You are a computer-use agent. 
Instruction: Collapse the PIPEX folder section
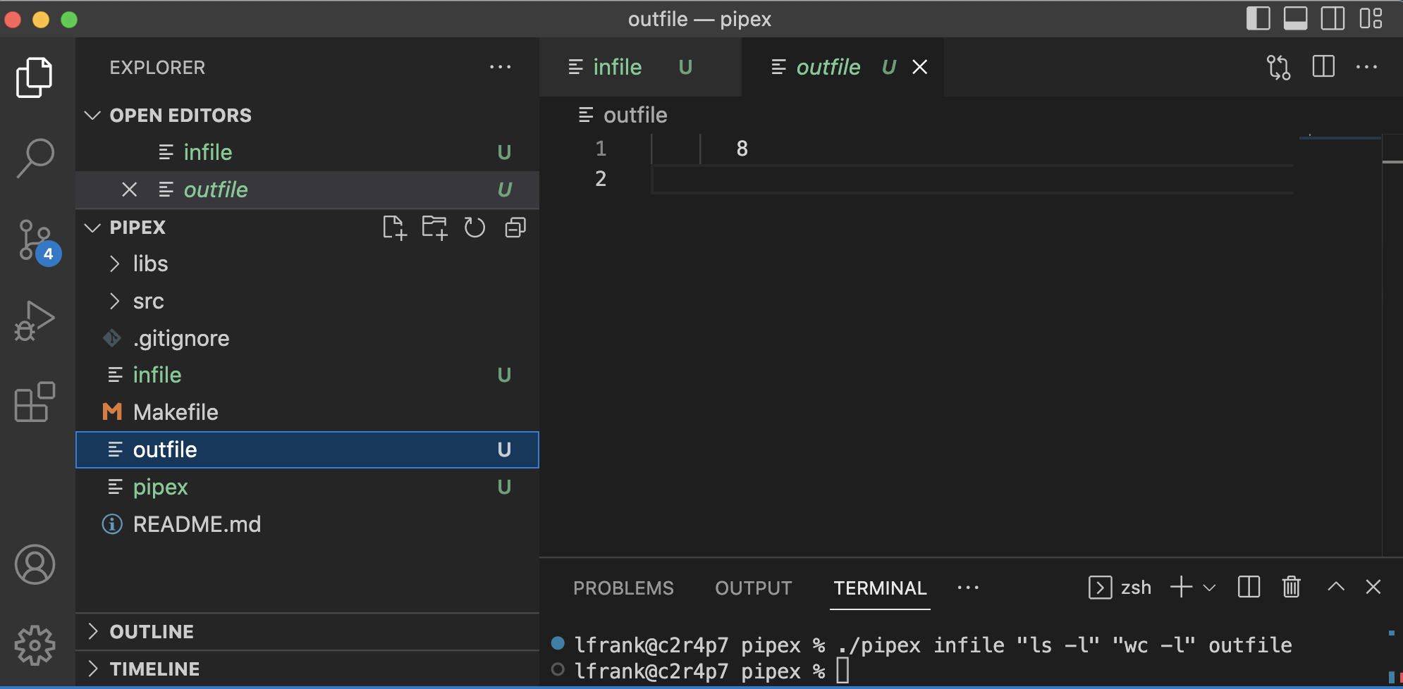coord(137,228)
